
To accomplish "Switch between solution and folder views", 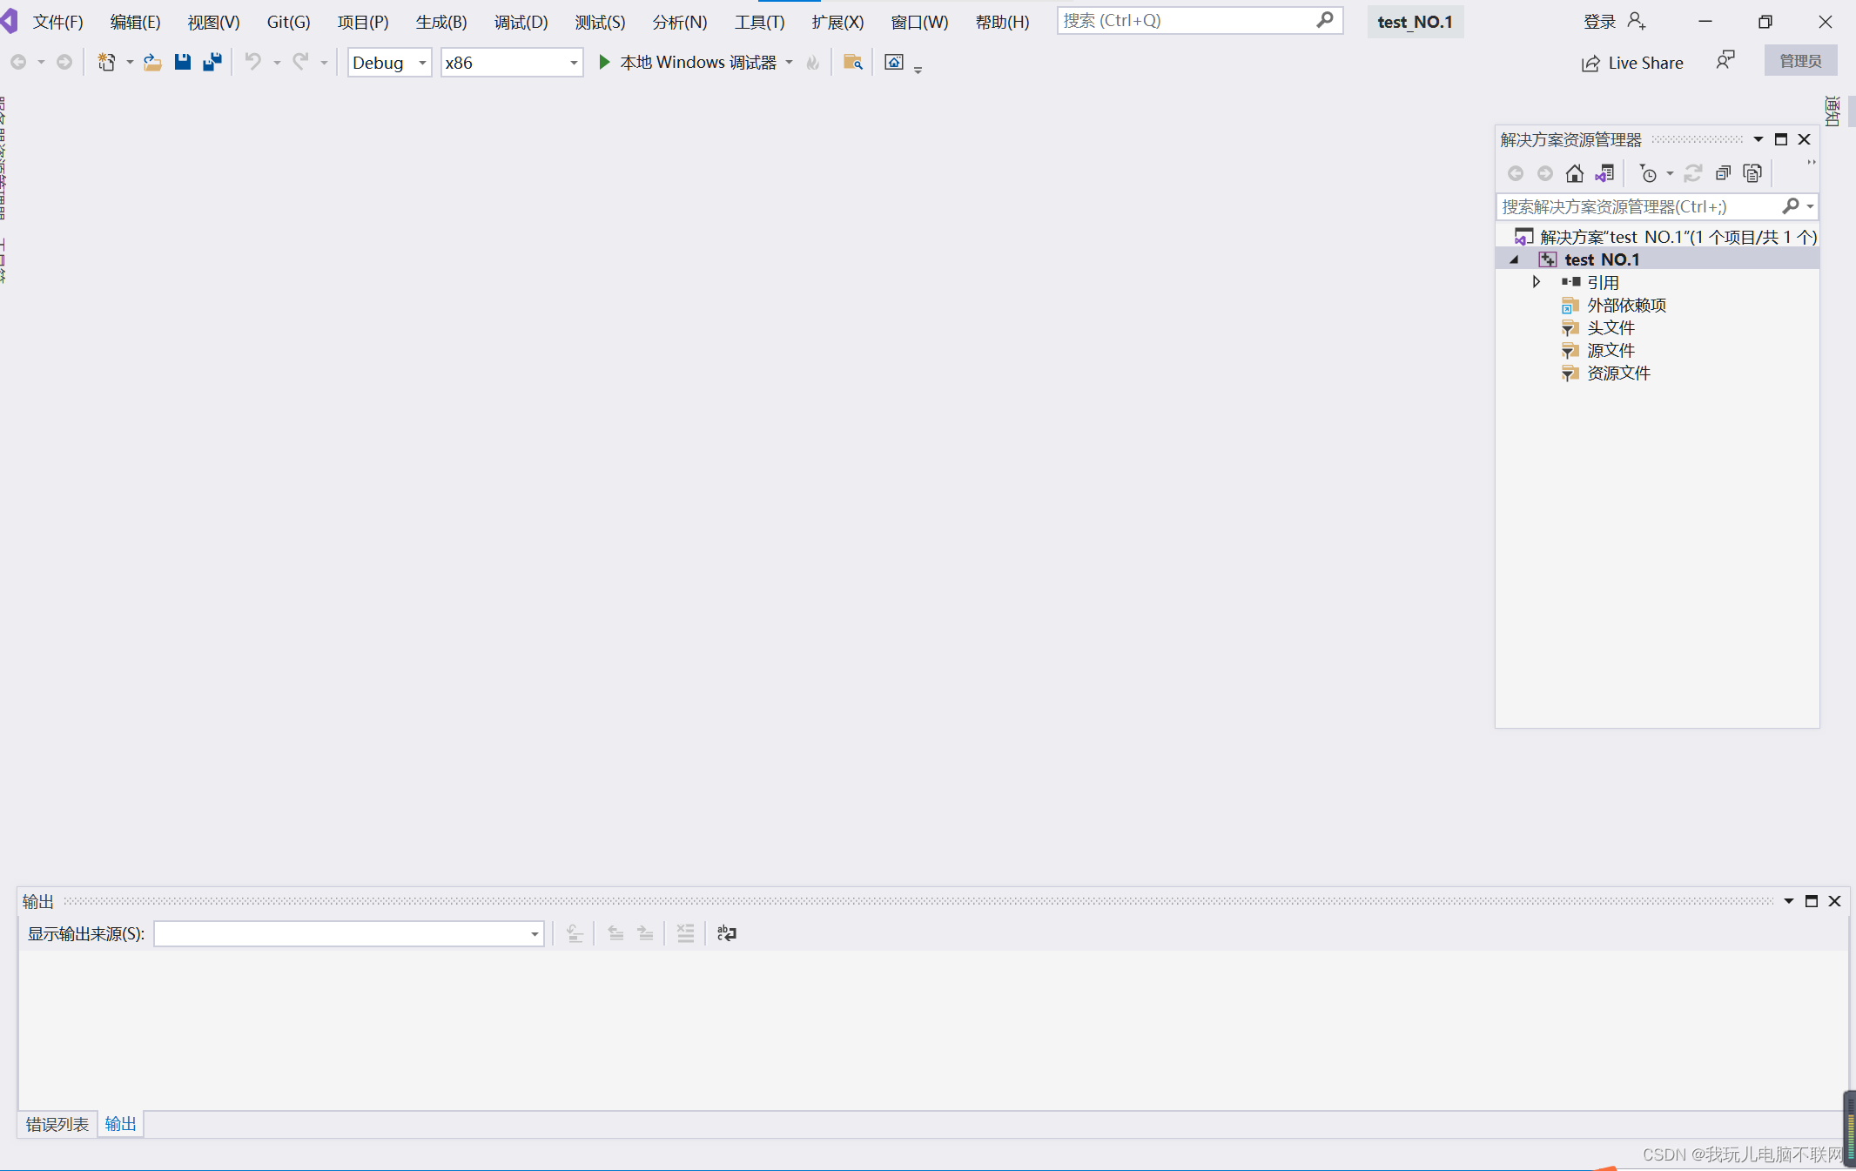I will (x=1604, y=173).
